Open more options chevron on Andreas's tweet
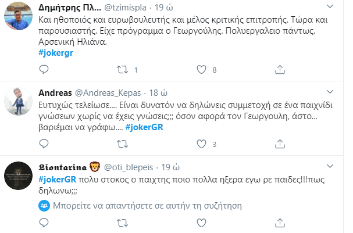353x233 pixels. tap(330, 92)
